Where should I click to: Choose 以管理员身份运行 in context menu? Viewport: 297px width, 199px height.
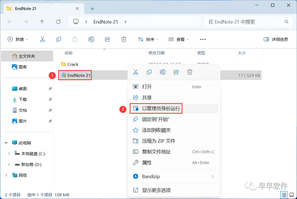(x=174, y=109)
